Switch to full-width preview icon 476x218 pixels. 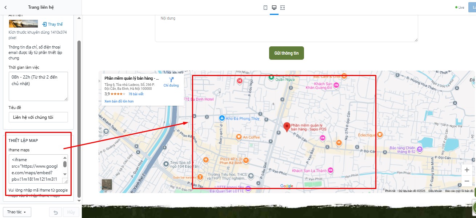pyautogui.click(x=283, y=8)
